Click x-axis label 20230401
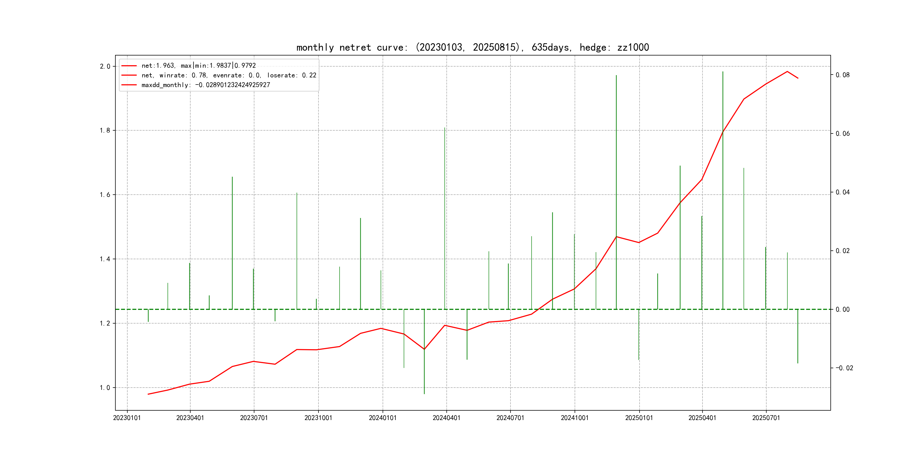The width and height of the screenshot is (923, 461). tap(190, 418)
